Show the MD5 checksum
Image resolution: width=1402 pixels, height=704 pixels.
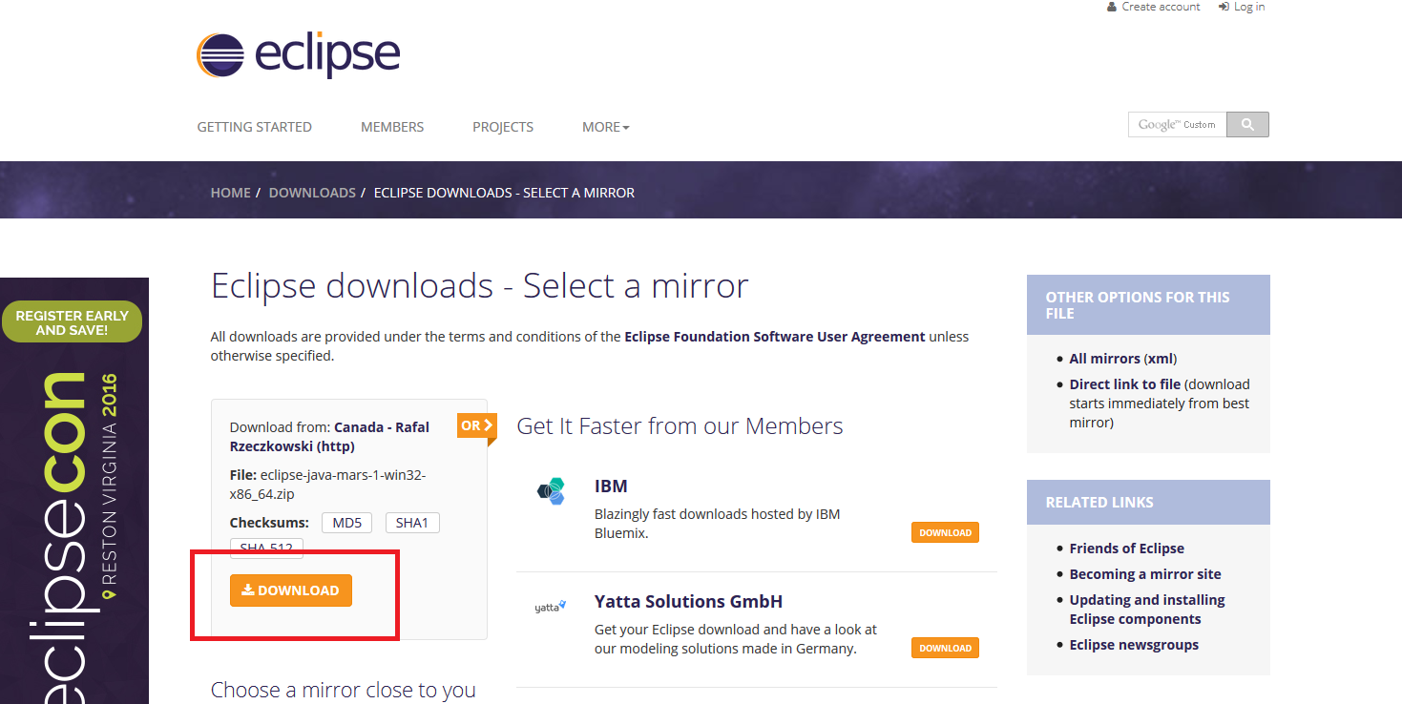pos(347,523)
